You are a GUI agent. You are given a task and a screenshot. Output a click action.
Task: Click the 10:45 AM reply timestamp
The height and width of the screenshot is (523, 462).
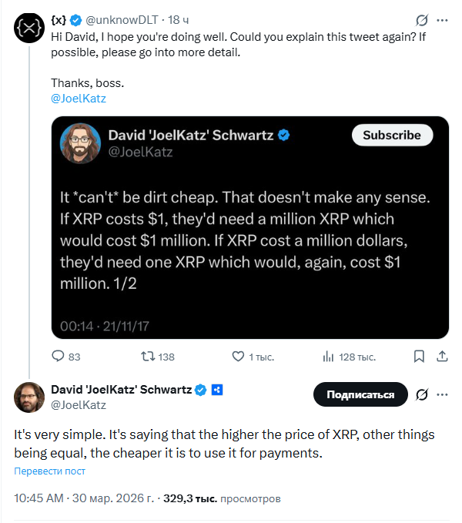tap(39, 498)
